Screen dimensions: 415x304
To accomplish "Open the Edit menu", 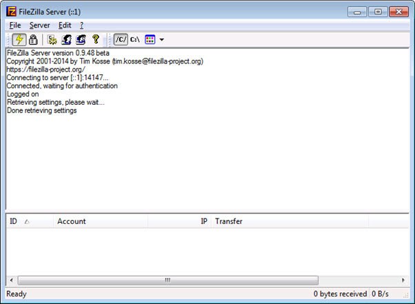I will [65, 26].
